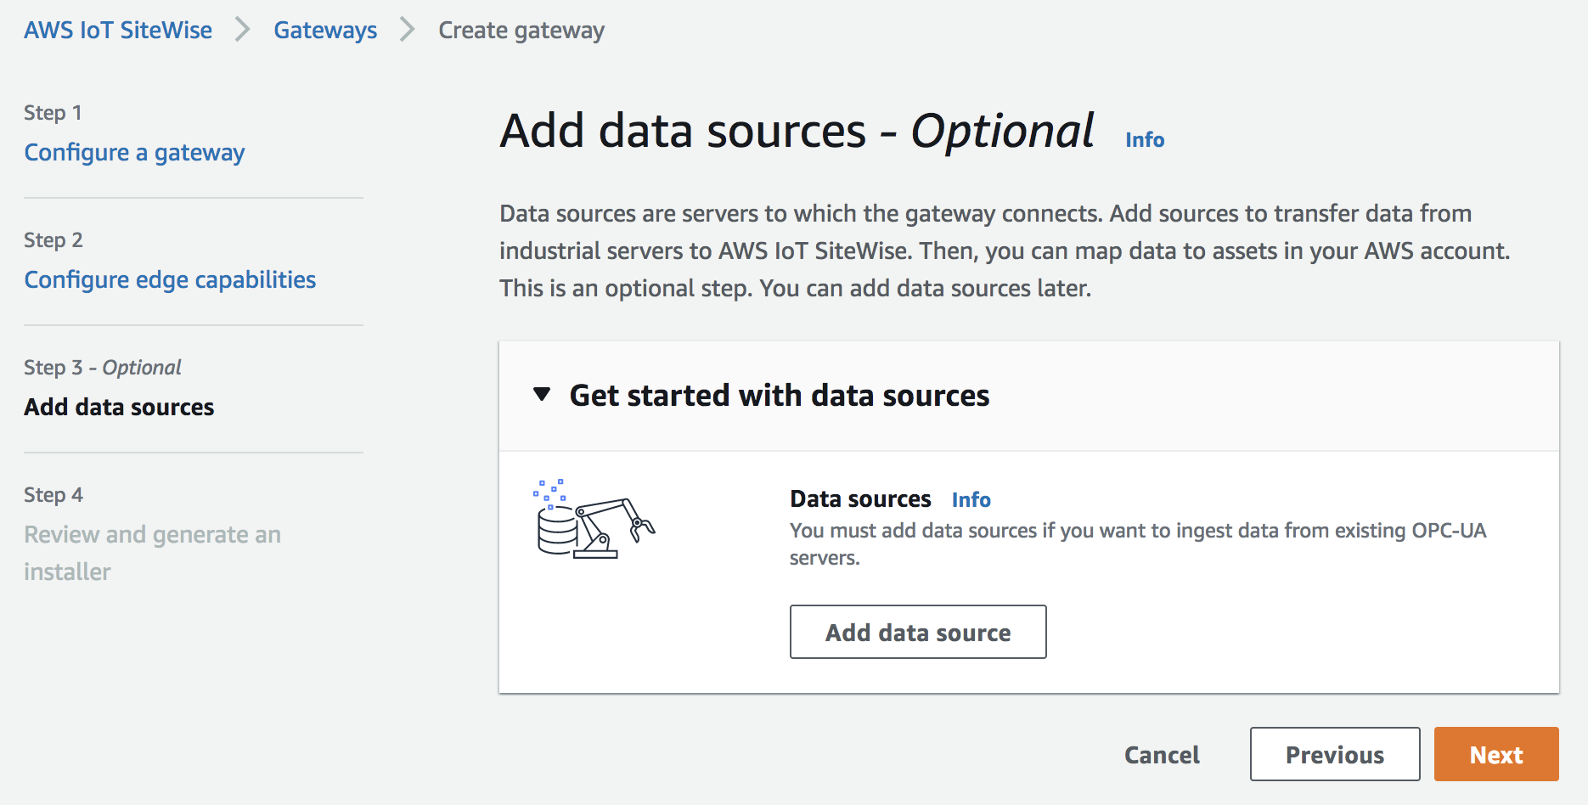The image size is (1588, 805).
Task: Click the Data sources subheading text
Action: tap(860, 498)
